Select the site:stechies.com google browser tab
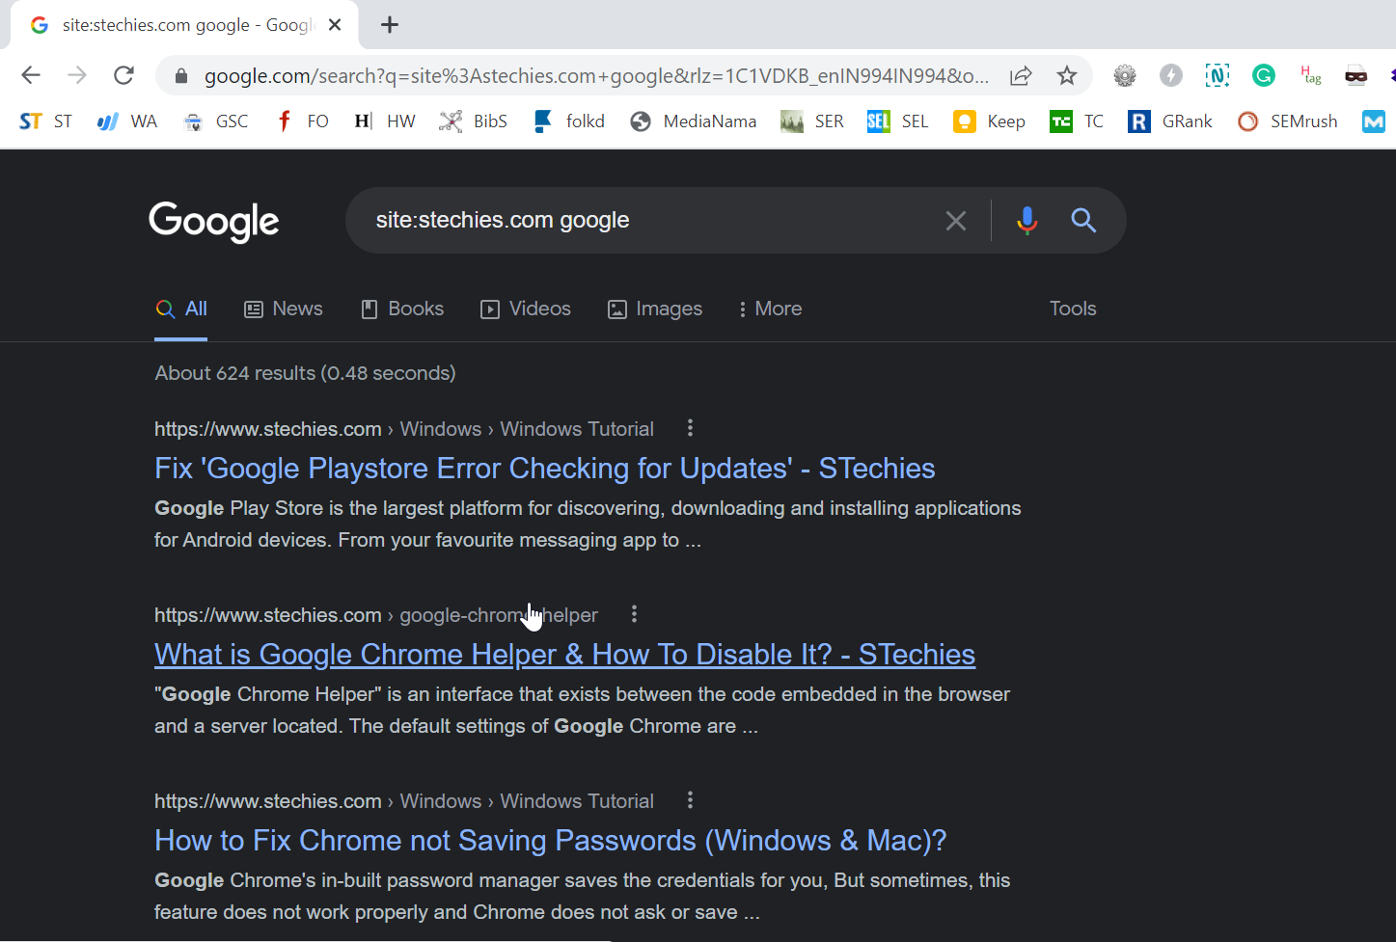1396x942 pixels. pos(184,25)
